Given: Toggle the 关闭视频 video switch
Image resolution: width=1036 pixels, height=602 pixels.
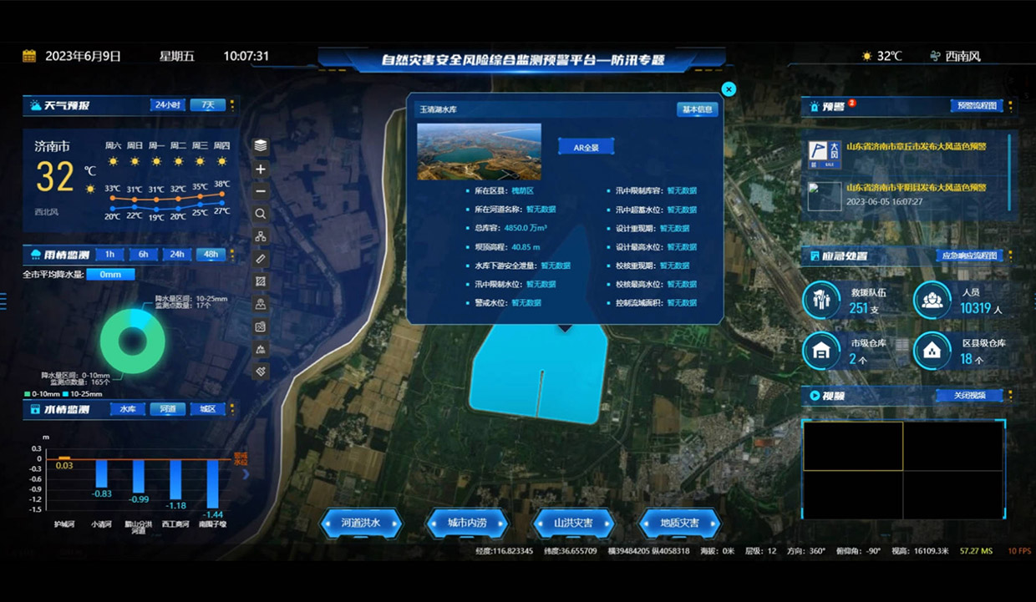Looking at the screenshot, I should point(969,396).
